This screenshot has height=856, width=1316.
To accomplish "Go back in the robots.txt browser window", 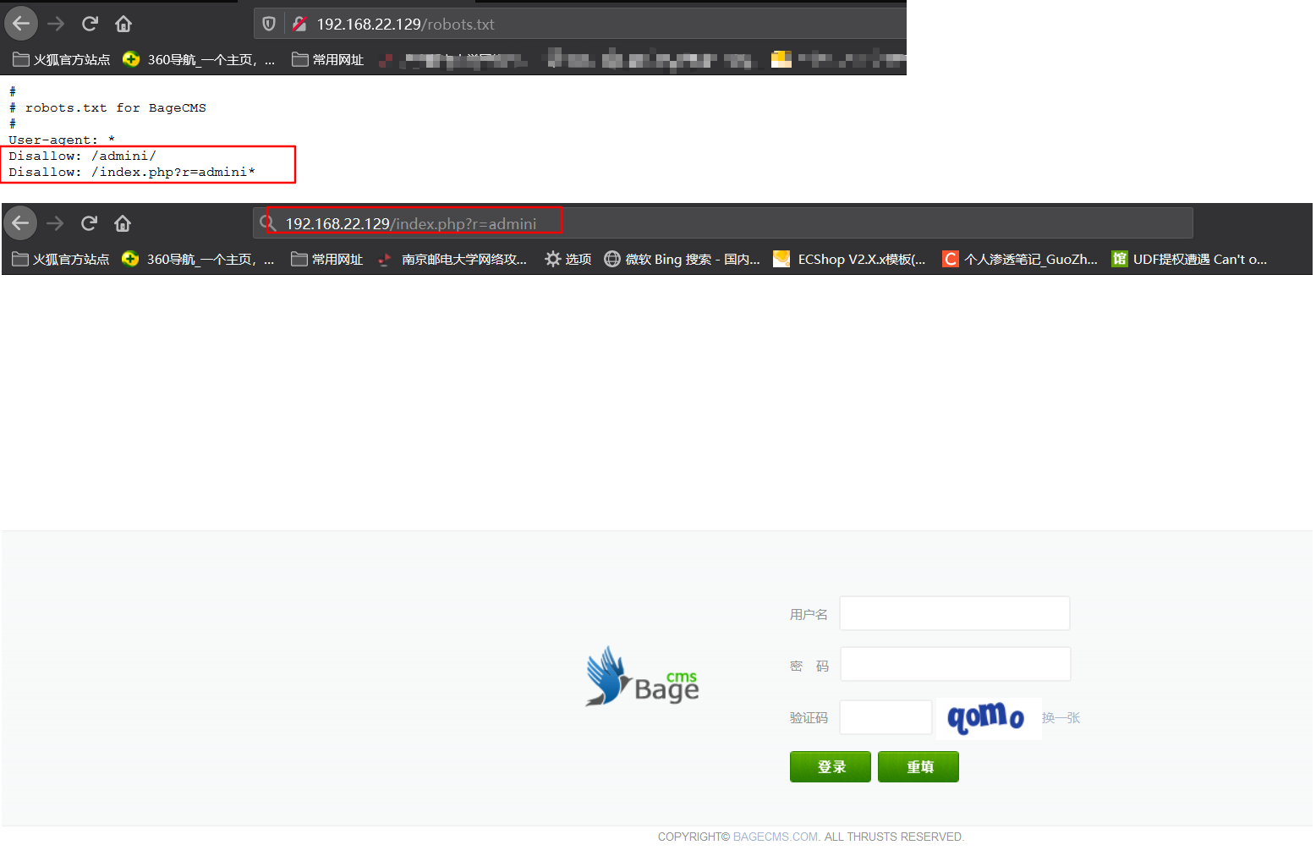I will point(21,24).
